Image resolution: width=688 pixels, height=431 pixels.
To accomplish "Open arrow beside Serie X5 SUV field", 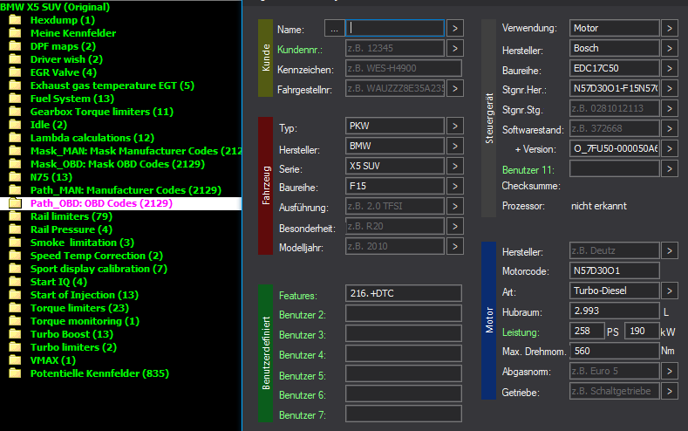I will point(455,167).
